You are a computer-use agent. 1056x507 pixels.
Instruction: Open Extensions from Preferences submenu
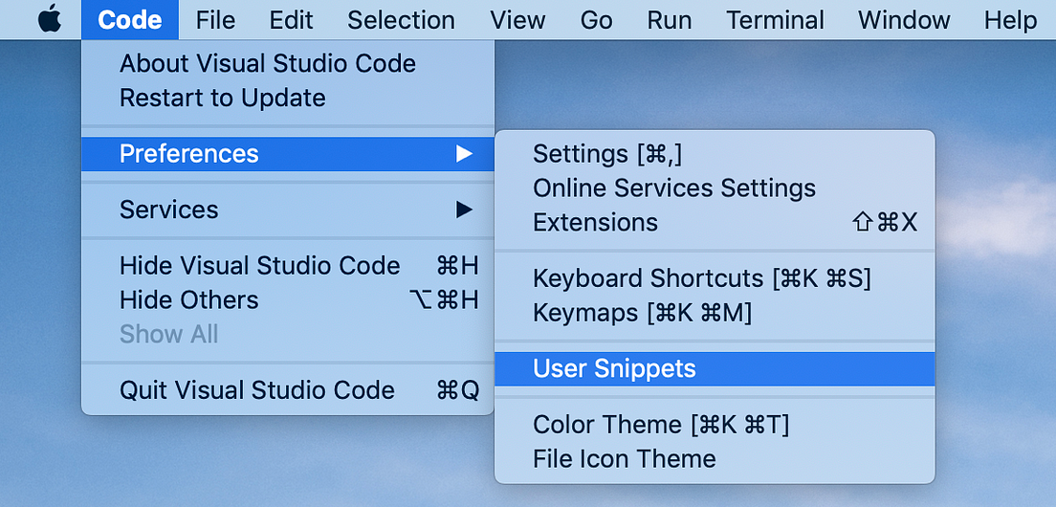coord(715,222)
